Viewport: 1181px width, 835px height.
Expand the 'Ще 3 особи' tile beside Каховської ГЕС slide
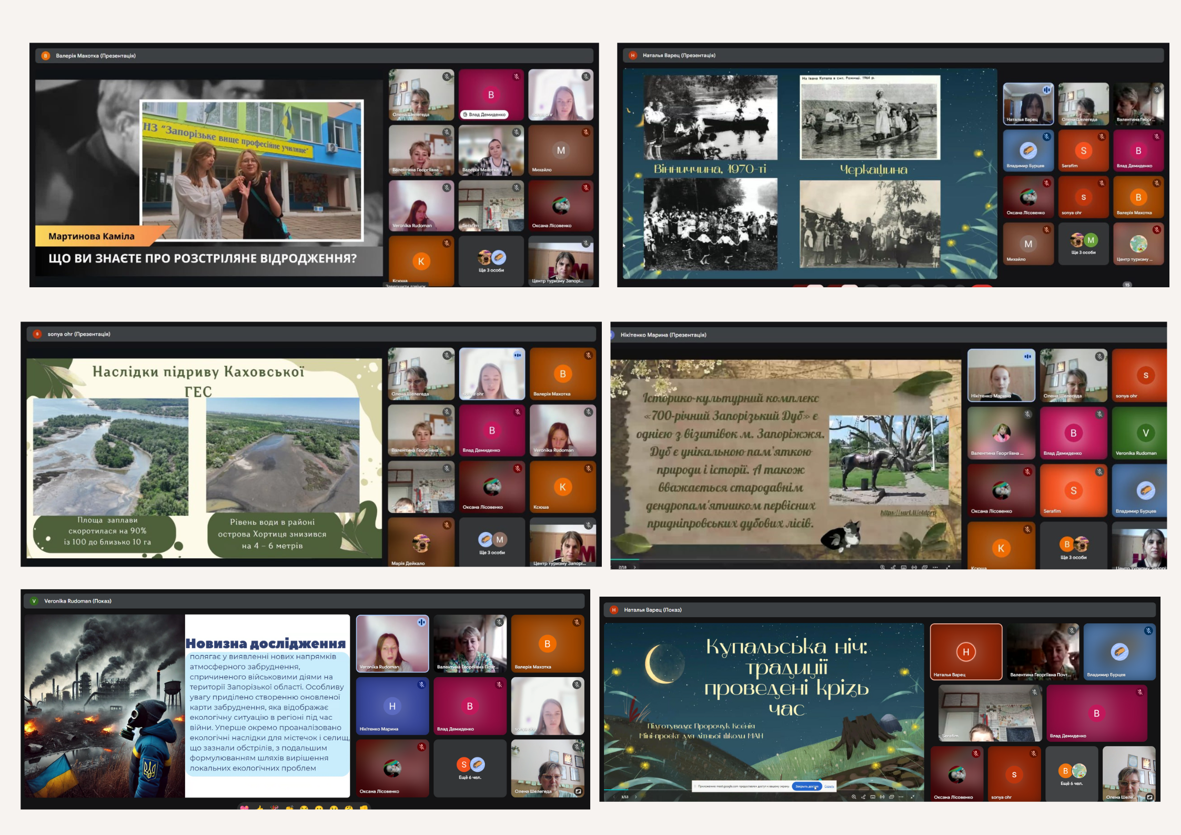pyautogui.click(x=492, y=542)
